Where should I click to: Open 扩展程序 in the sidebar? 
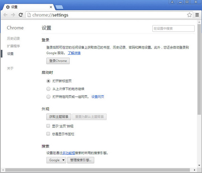click(13, 46)
